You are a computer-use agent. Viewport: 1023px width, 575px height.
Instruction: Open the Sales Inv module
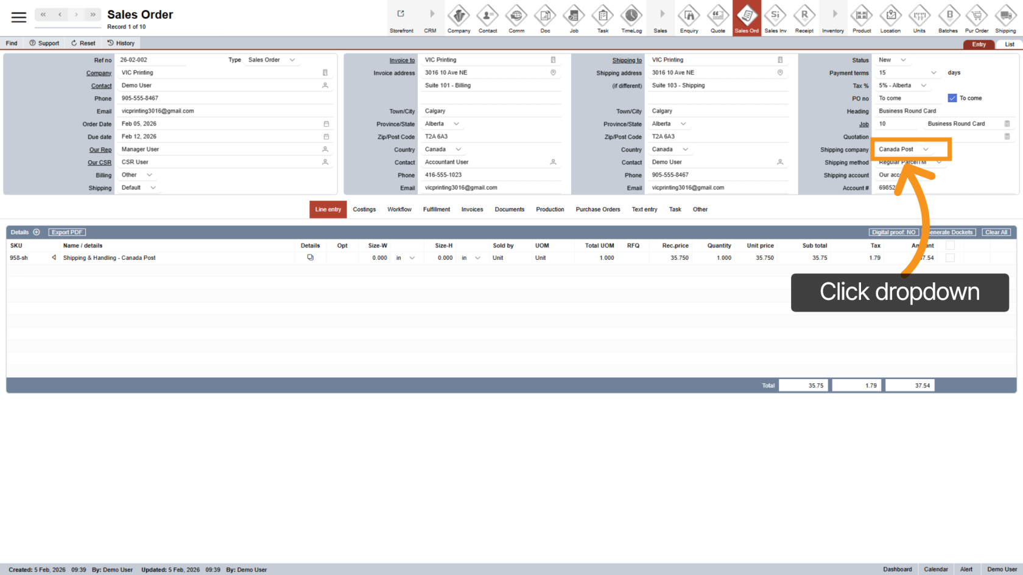[x=775, y=18]
